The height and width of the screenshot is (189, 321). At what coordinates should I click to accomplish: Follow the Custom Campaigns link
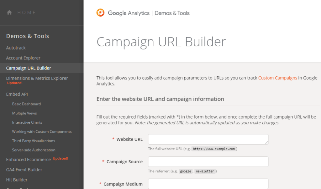click(x=277, y=78)
